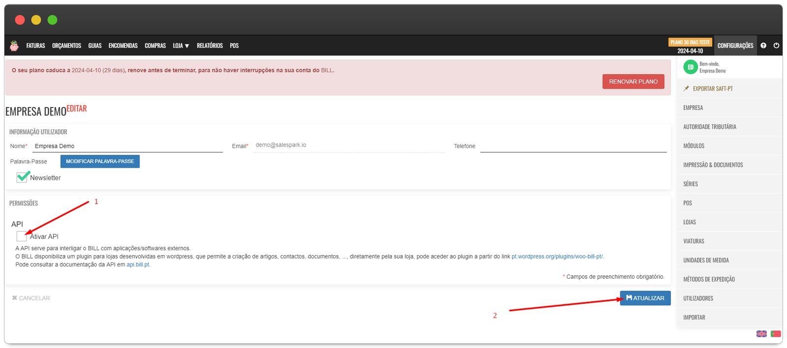787x348 pixels.
Task: Open the api.bill.pt documentation link
Action: click(138, 264)
